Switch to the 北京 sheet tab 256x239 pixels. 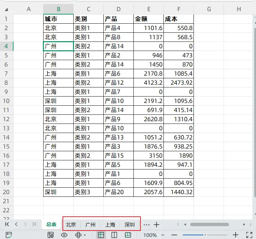click(71, 224)
